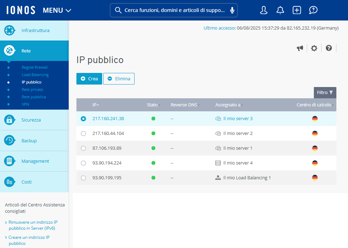Viewport: 348px width, 248px height.
Task: Click the Management clipboard icon
Action: tap(10, 161)
